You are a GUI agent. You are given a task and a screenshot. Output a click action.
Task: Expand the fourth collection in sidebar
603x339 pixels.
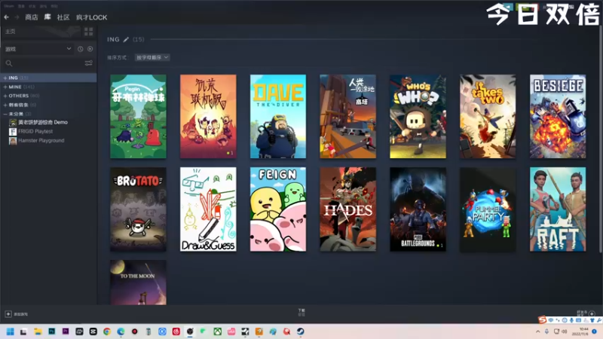pos(5,105)
